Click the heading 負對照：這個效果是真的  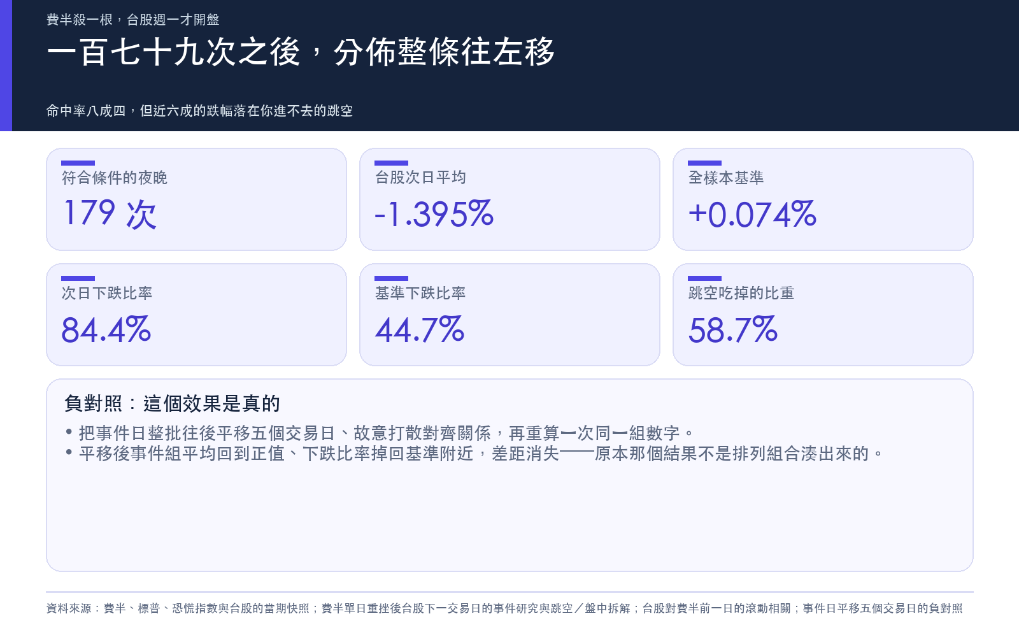[x=172, y=403]
